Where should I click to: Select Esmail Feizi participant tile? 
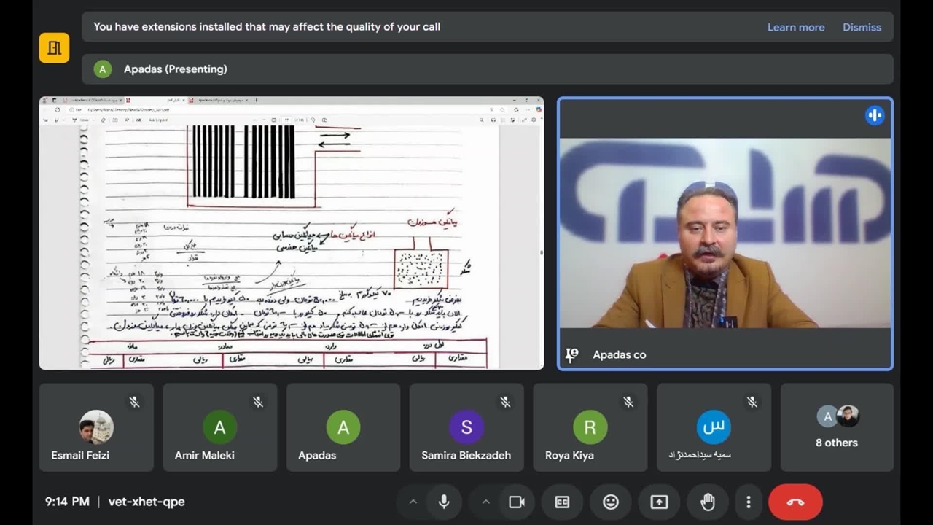tap(96, 427)
